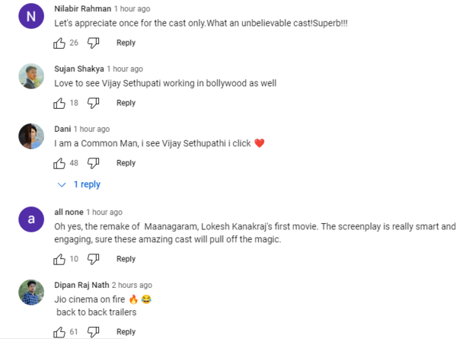Reply to all none's comment
This screenshot has height=339, width=469.
126,259
